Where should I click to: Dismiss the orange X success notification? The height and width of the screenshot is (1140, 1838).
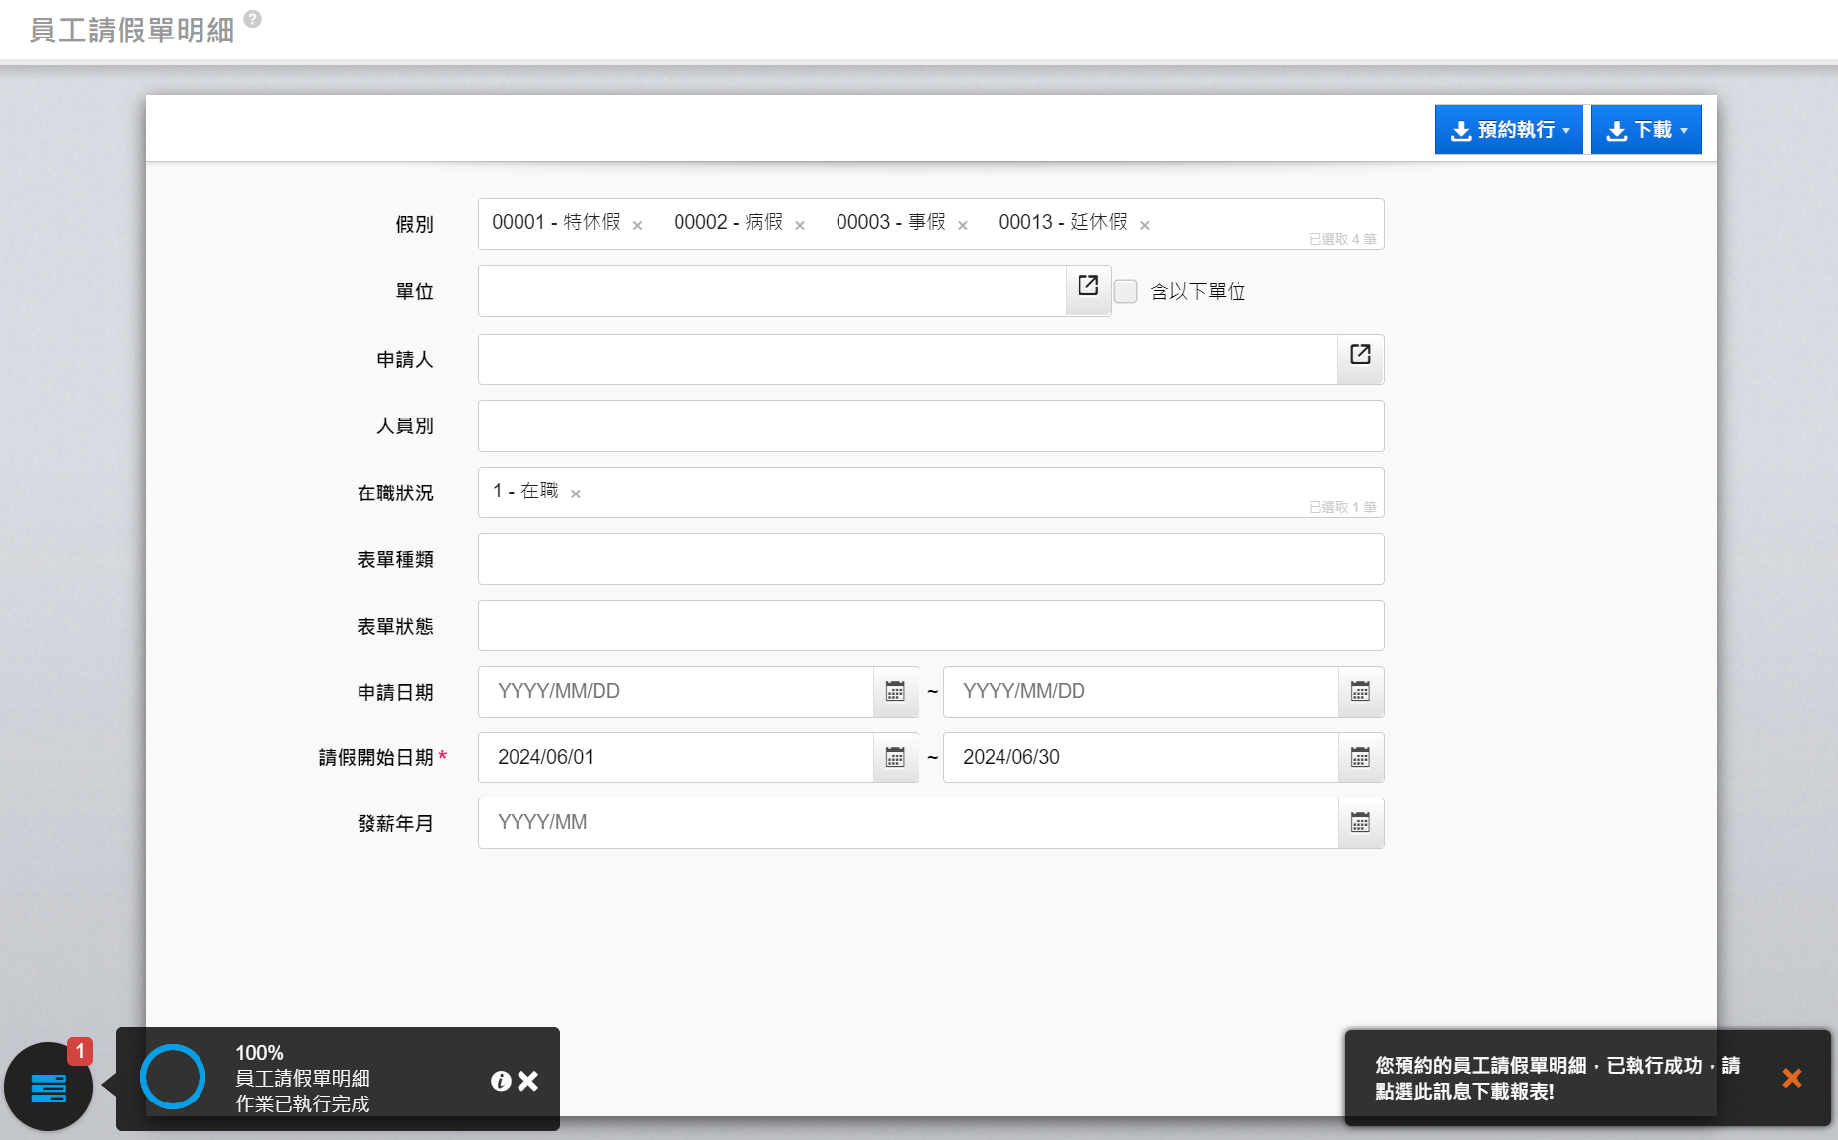click(1792, 1078)
